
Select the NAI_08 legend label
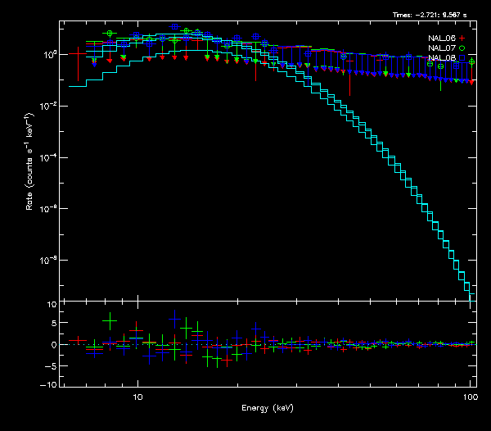click(x=441, y=58)
